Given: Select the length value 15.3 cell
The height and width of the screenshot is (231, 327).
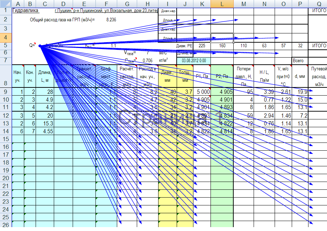Looking at the screenshot, I should 45,123.
